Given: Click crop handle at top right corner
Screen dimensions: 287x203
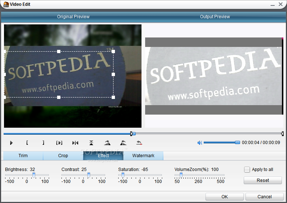Looking at the screenshot, I should (x=113, y=51).
